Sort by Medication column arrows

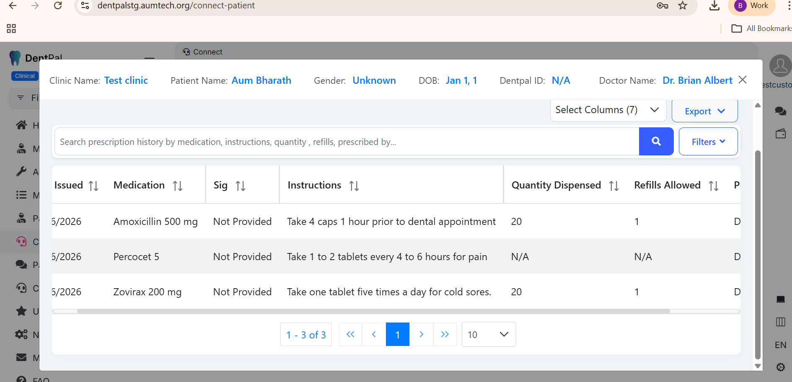click(178, 186)
